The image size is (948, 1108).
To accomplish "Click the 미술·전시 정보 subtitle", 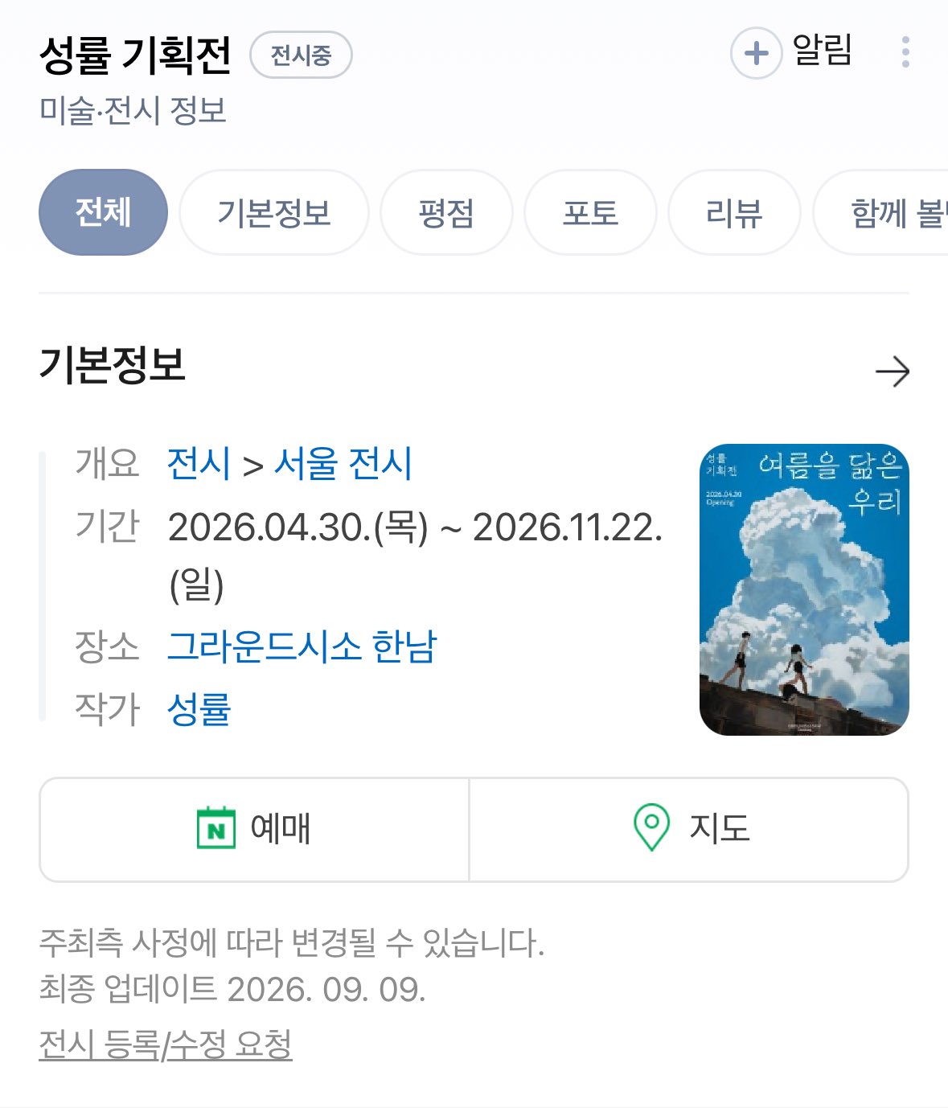I will pyautogui.click(x=133, y=110).
